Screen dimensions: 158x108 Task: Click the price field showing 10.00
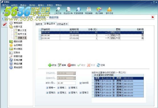[66, 83]
